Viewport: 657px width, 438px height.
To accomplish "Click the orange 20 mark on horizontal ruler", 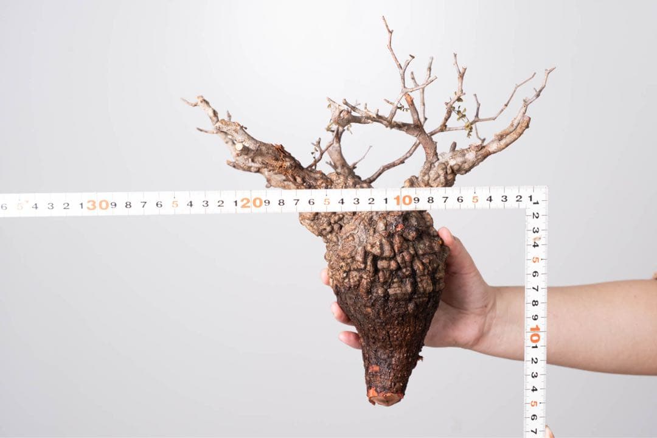I will [251, 203].
